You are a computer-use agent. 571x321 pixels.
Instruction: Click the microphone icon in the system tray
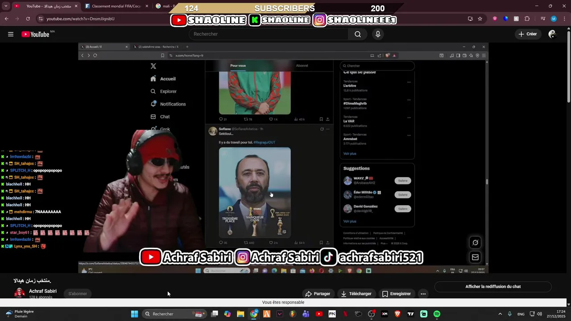tap(509, 314)
